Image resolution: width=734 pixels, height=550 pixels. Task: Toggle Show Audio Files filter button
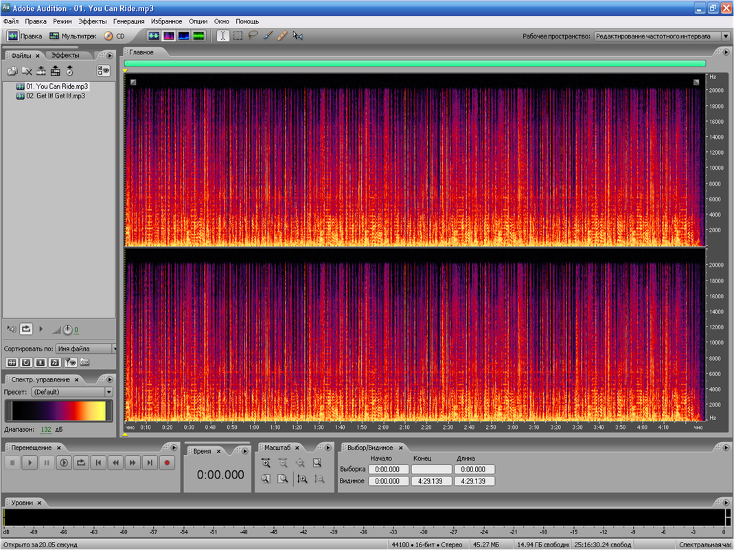click(12, 362)
